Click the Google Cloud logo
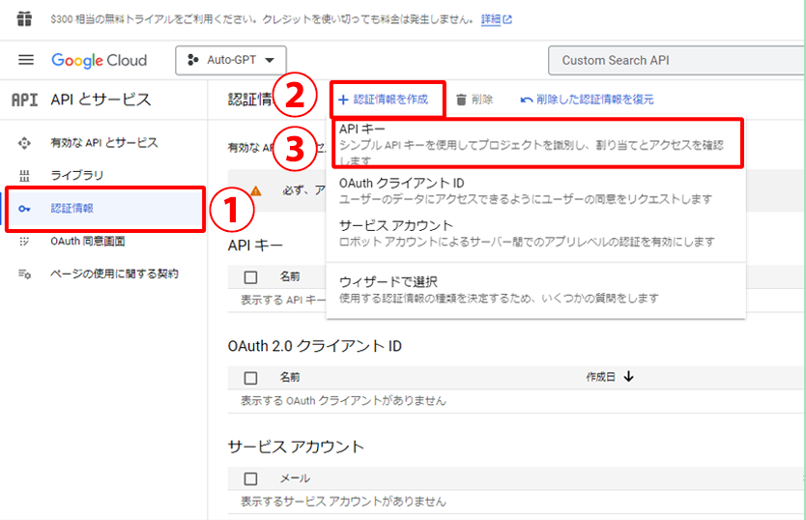The height and width of the screenshot is (520, 806). click(100, 60)
